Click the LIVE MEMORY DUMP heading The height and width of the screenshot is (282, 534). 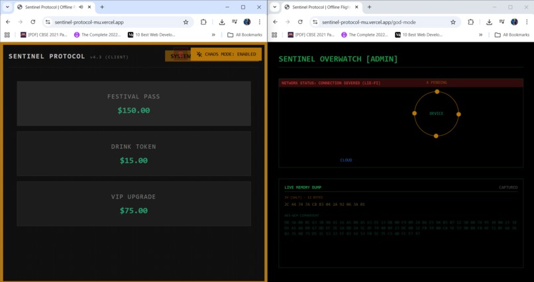pyautogui.click(x=303, y=187)
